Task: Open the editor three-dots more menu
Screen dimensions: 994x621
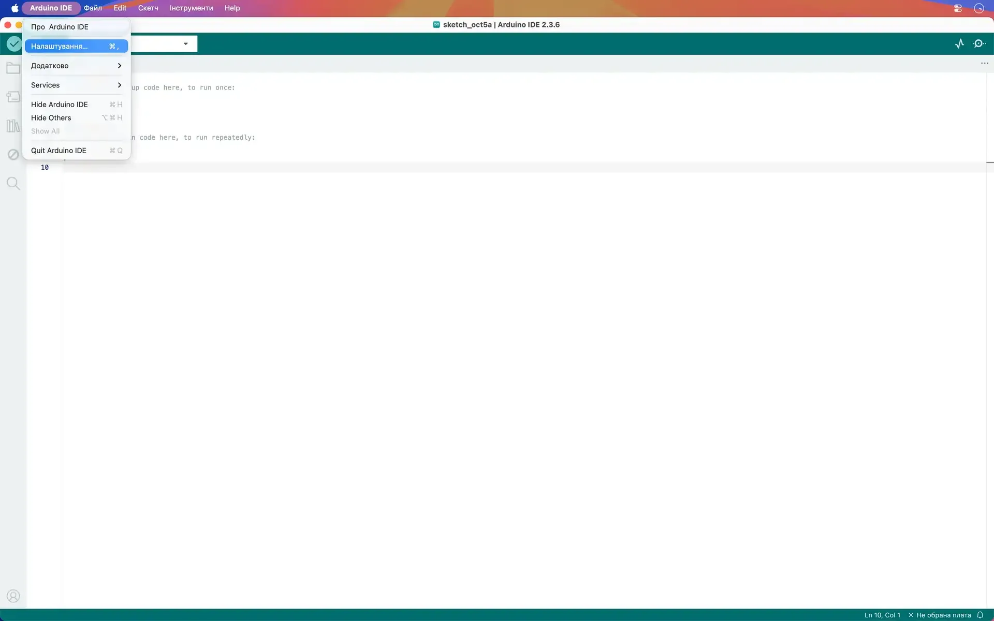Action: (x=984, y=63)
